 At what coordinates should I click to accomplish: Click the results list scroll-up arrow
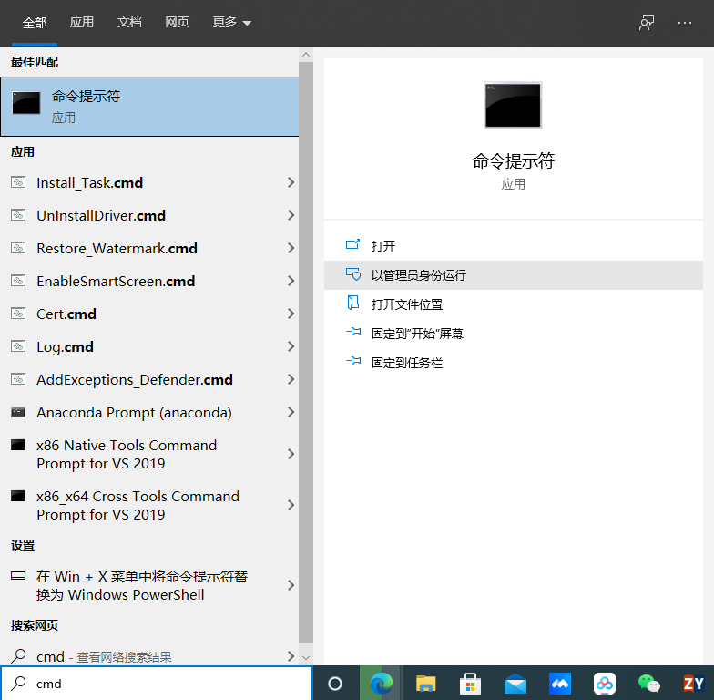(x=306, y=55)
